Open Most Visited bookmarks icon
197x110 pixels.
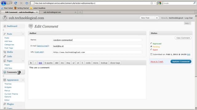[2, 8]
